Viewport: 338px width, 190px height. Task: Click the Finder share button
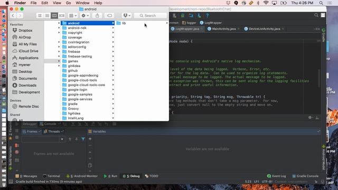point(97,15)
